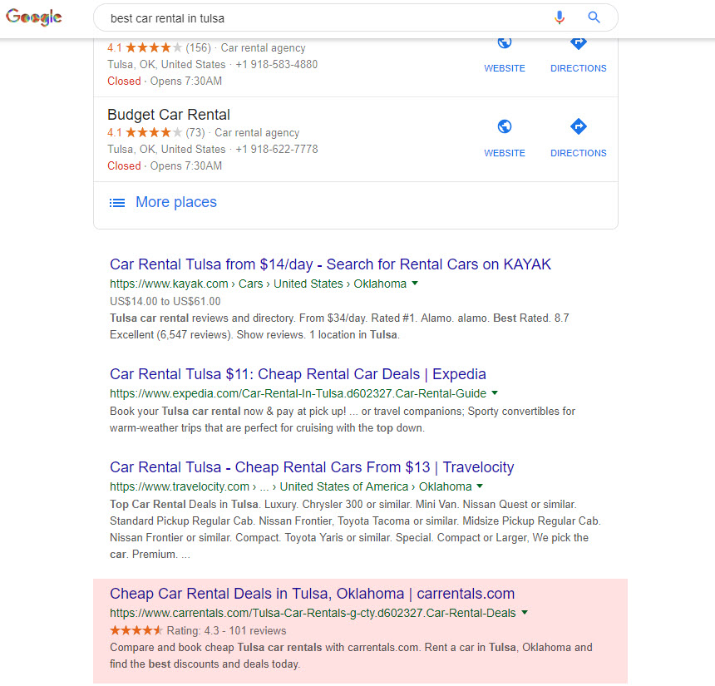
Task: Click the Google logo
Action: [34, 17]
